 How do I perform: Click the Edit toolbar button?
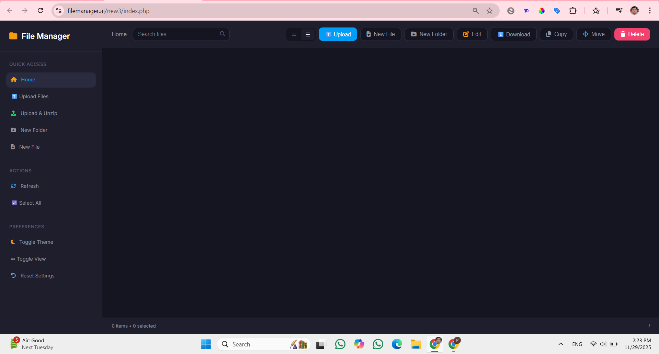[472, 34]
